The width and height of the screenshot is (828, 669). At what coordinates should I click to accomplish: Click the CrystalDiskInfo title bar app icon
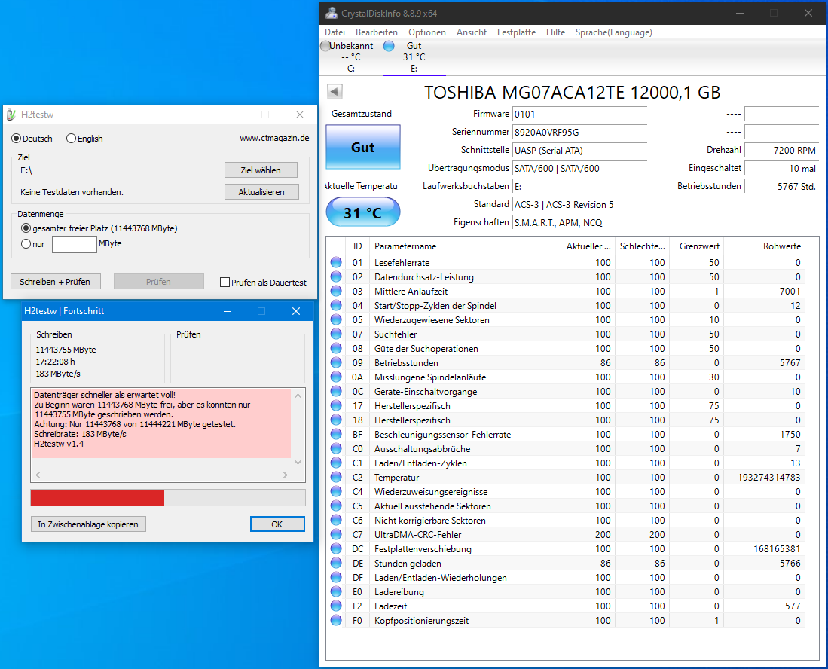tap(331, 14)
